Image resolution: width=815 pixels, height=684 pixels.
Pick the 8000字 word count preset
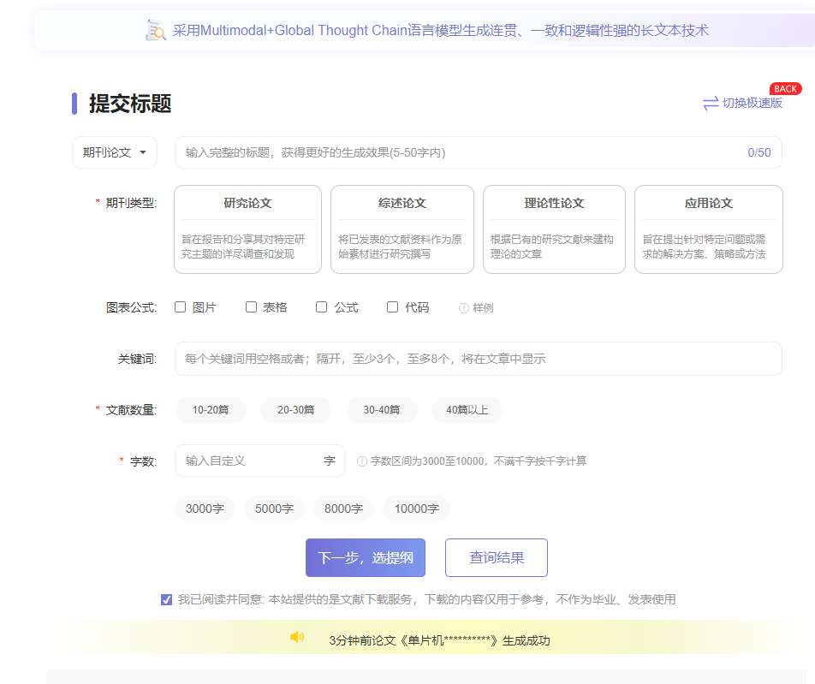(343, 509)
